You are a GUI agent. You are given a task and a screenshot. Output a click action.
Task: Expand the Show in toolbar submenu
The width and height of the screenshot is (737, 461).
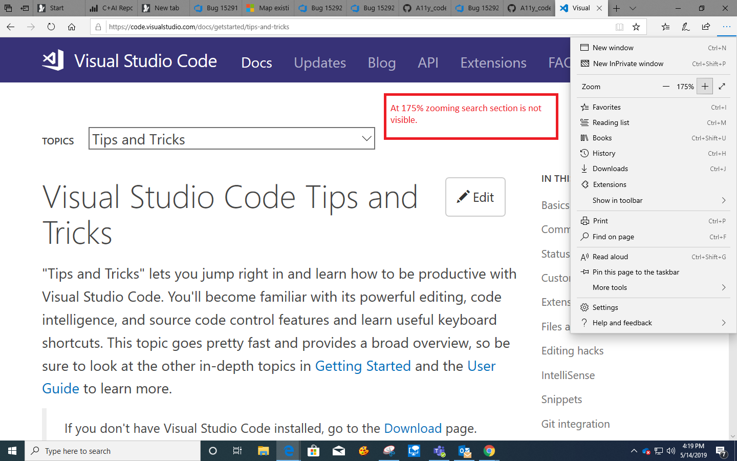[x=617, y=200]
